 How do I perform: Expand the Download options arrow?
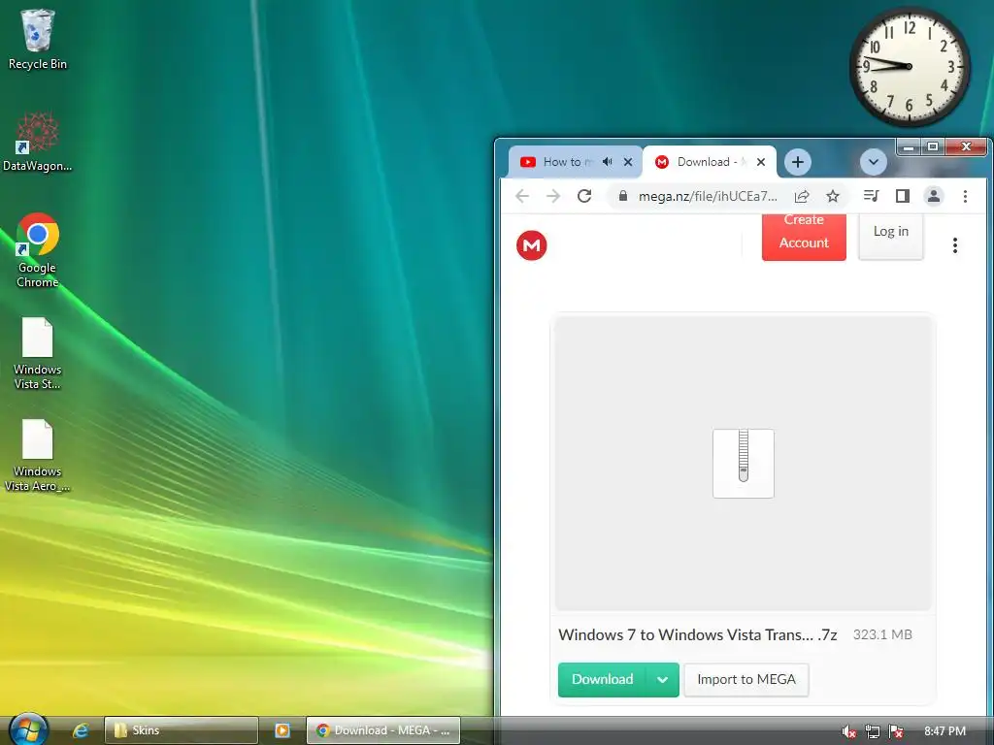pyautogui.click(x=662, y=680)
